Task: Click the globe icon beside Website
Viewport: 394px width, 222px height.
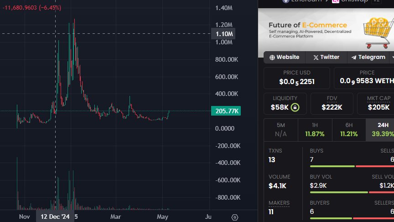Action: [272, 58]
